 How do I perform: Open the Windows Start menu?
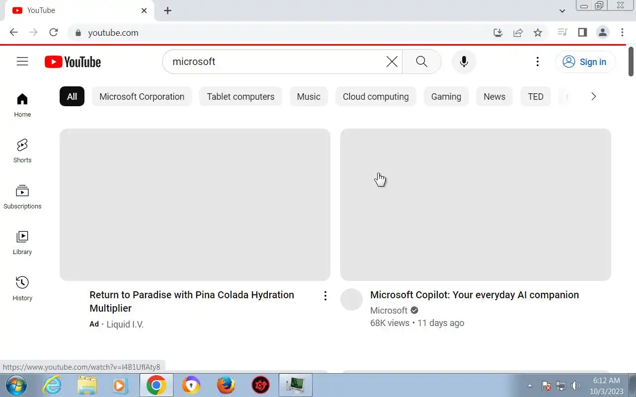(16, 385)
